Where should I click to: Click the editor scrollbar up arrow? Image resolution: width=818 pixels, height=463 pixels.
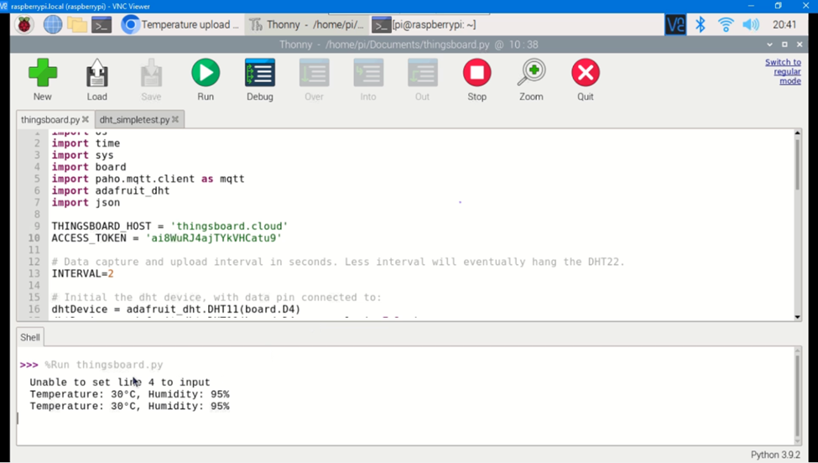[x=797, y=133]
